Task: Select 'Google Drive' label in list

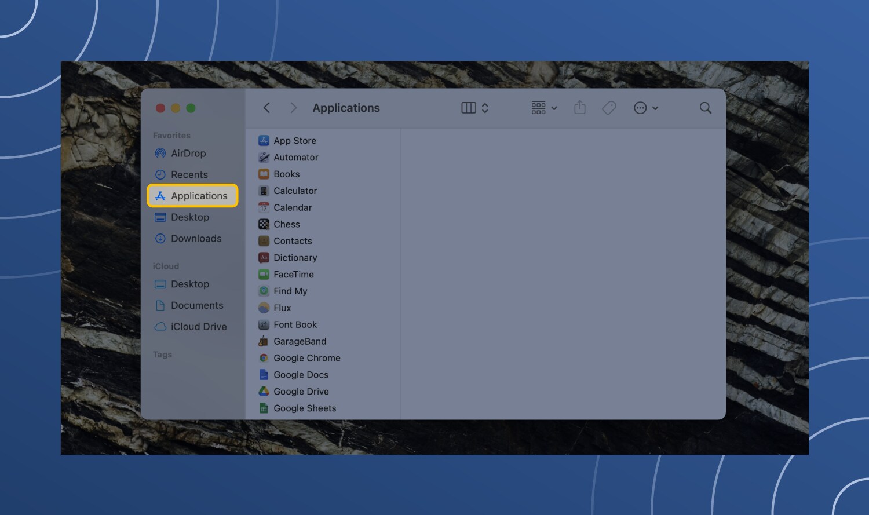Action: coord(301,392)
